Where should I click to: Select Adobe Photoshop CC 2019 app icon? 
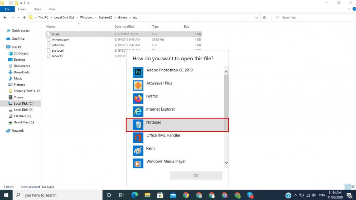coord(138,72)
